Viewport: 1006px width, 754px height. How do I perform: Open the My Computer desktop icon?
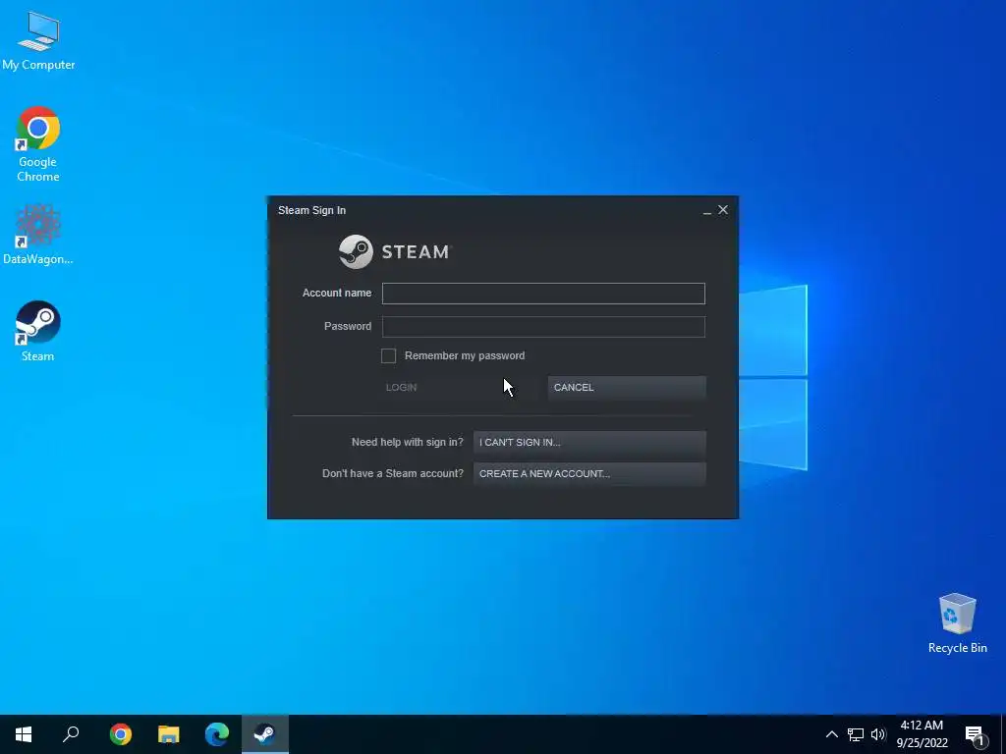click(38, 41)
